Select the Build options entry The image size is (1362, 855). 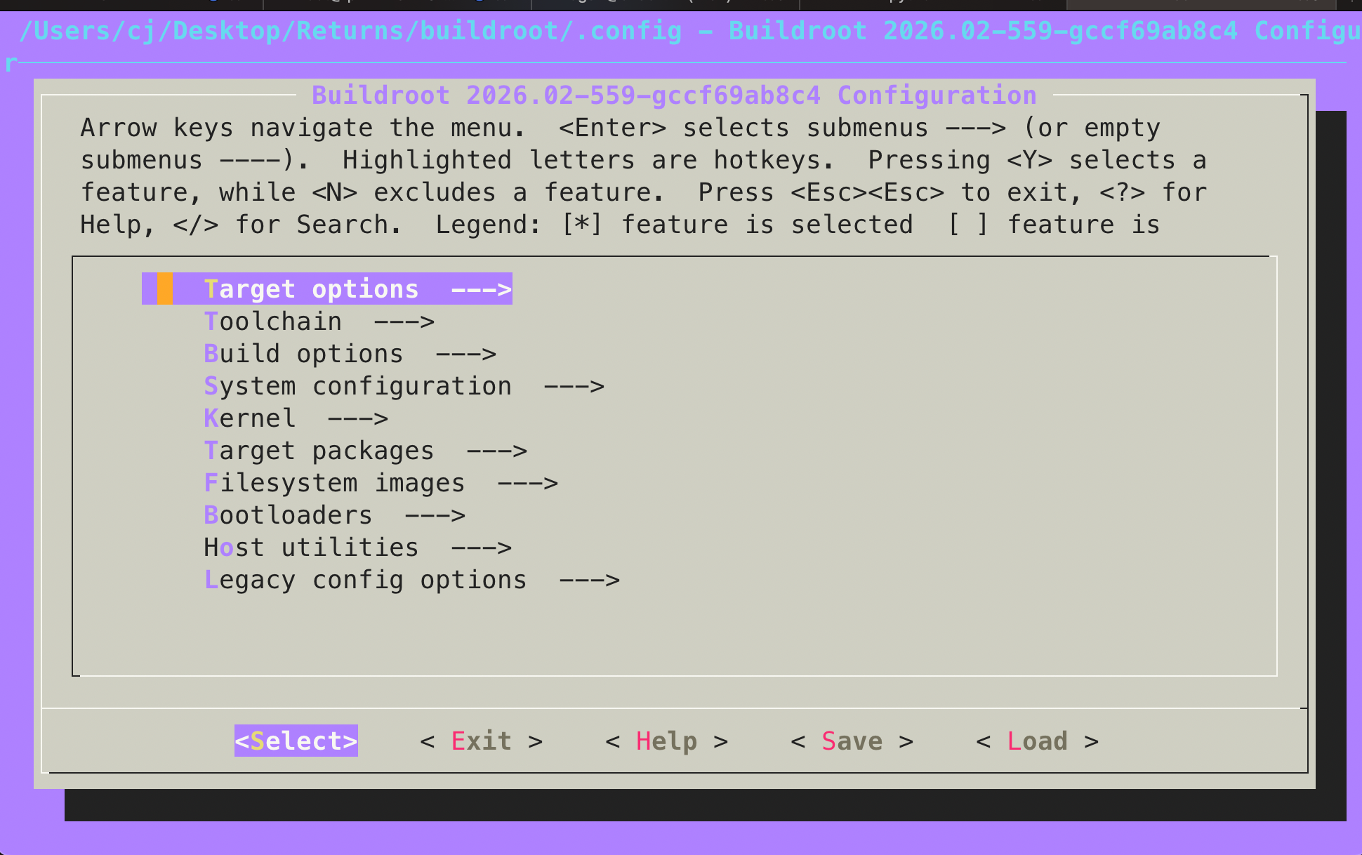pyautogui.click(x=350, y=354)
